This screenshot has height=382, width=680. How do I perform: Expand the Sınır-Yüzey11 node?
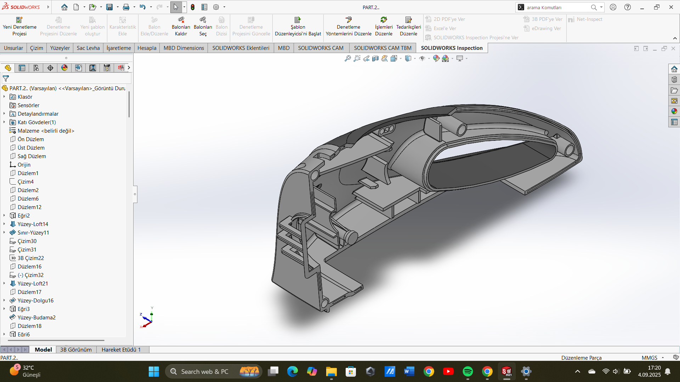click(4, 232)
